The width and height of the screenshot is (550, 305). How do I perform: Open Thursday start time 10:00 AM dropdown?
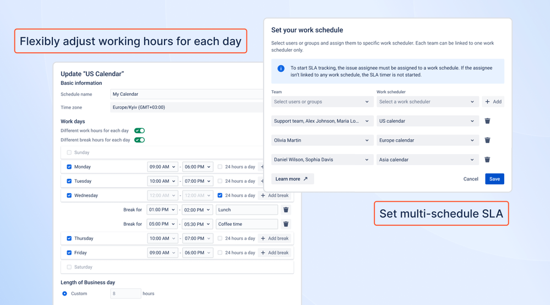[162, 238]
